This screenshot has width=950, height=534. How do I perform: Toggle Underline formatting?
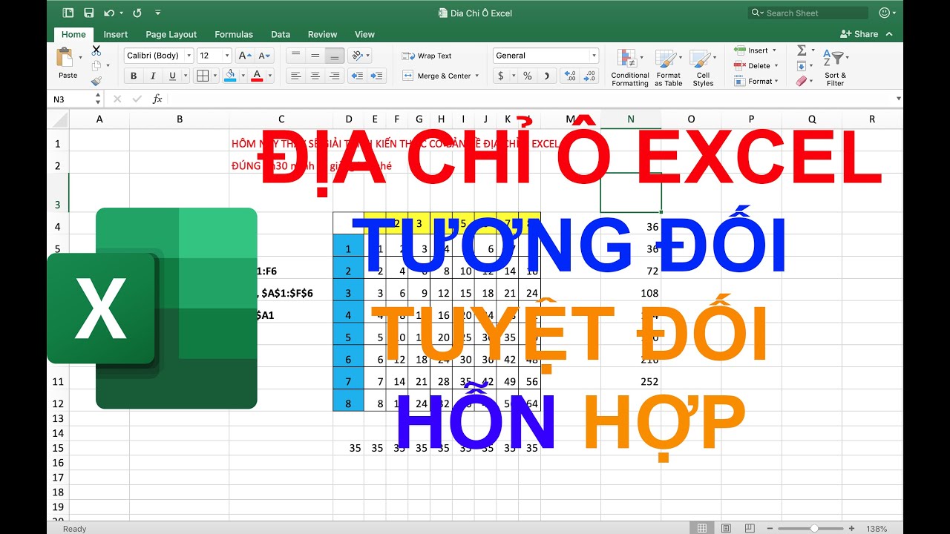coord(172,76)
